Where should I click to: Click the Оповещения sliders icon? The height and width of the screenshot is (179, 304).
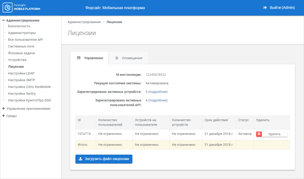click(117, 58)
